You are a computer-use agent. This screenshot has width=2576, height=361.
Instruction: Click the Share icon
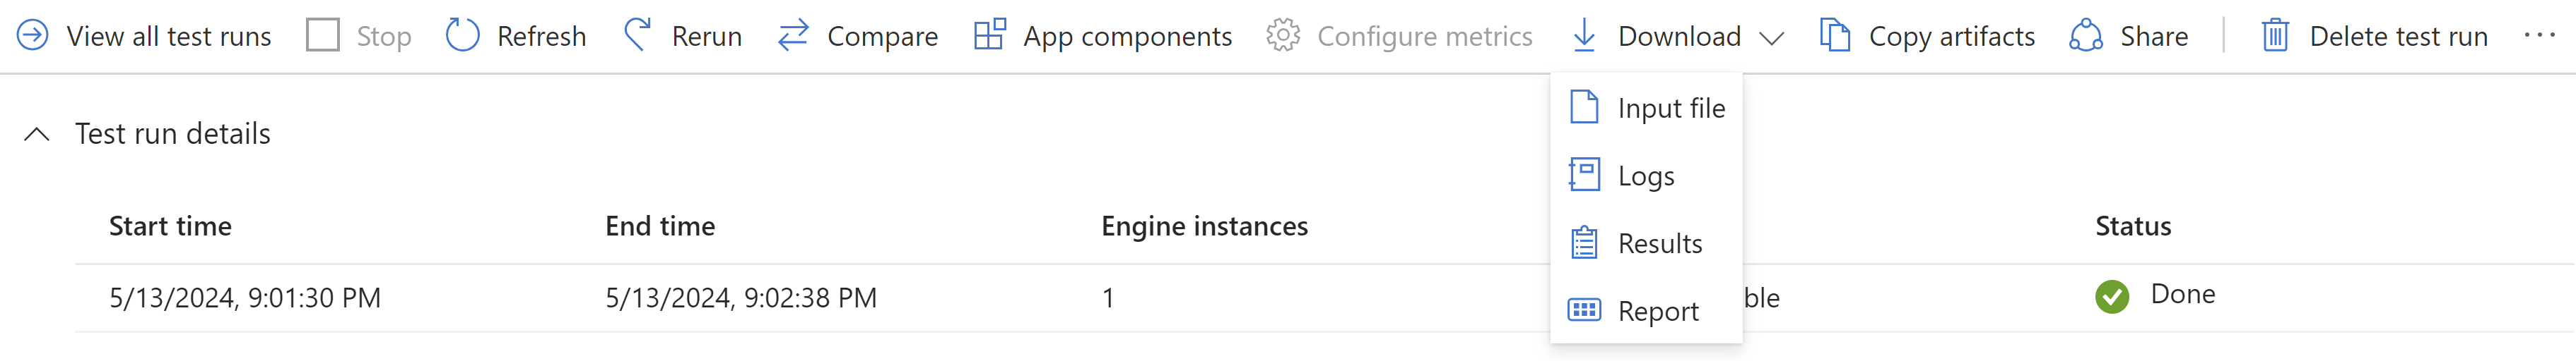(2085, 36)
